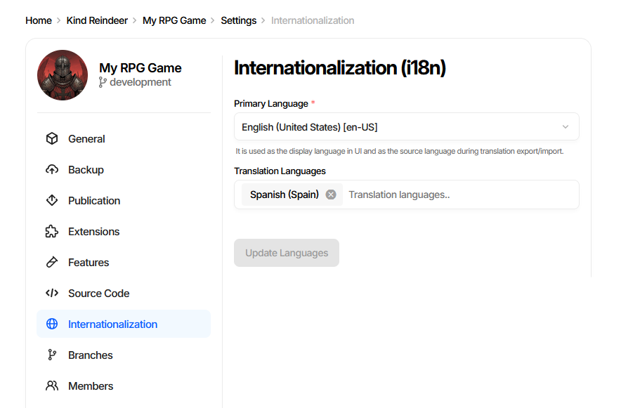Go to Publication settings
This screenshot has height=408, width=621.
[124, 200]
